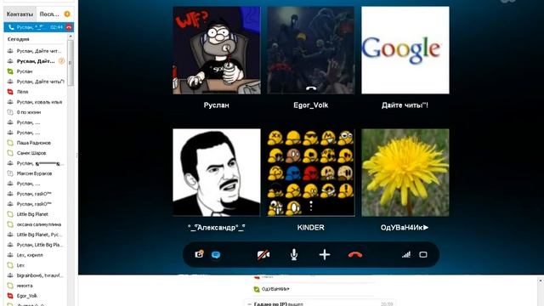Click green icon beside ОдУВаН4Ик in chat
Screen dimensions: 544x306
point(257,289)
